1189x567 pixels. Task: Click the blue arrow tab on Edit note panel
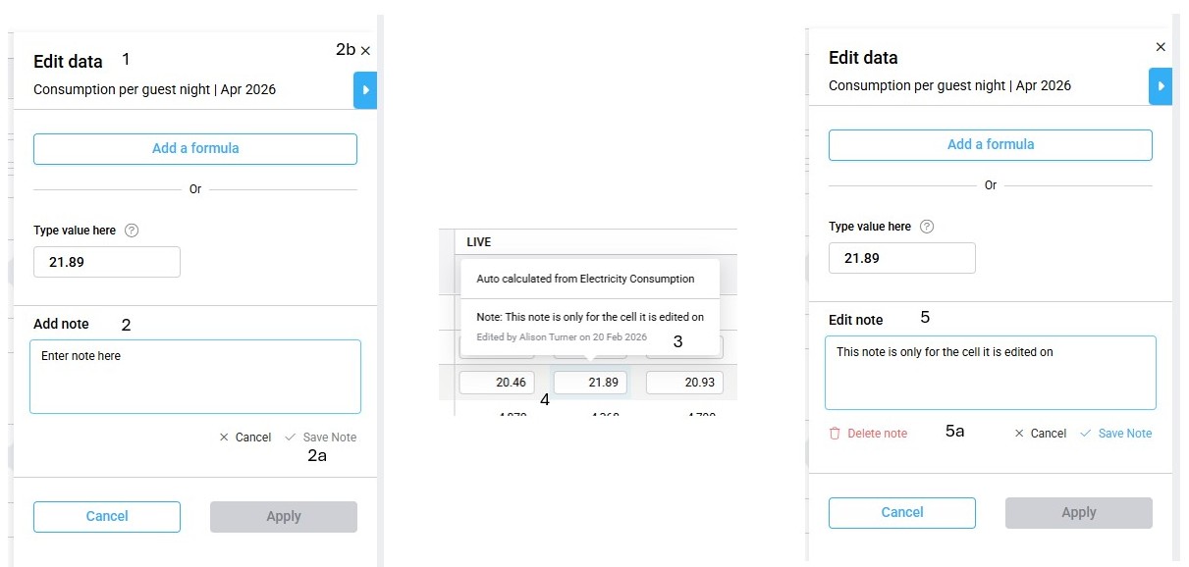[1161, 86]
